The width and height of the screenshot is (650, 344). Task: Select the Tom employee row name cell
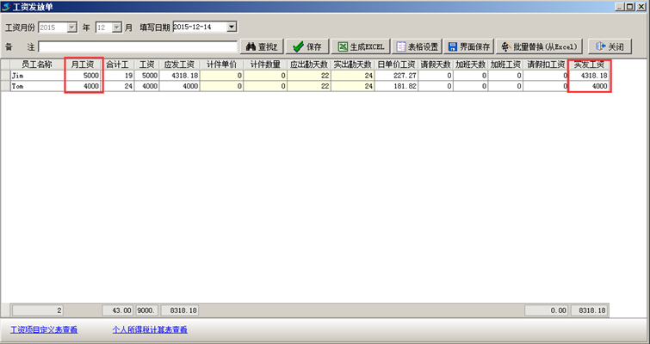(x=36, y=86)
